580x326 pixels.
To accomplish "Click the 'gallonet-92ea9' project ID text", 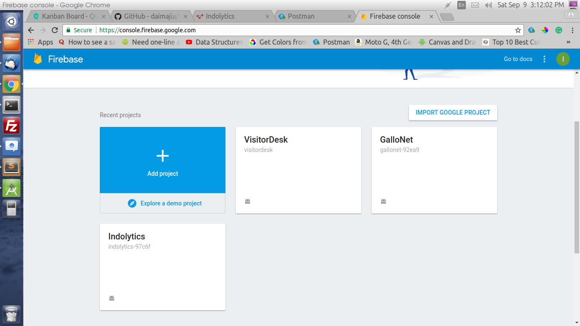I will pyautogui.click(x=400, y=150).
